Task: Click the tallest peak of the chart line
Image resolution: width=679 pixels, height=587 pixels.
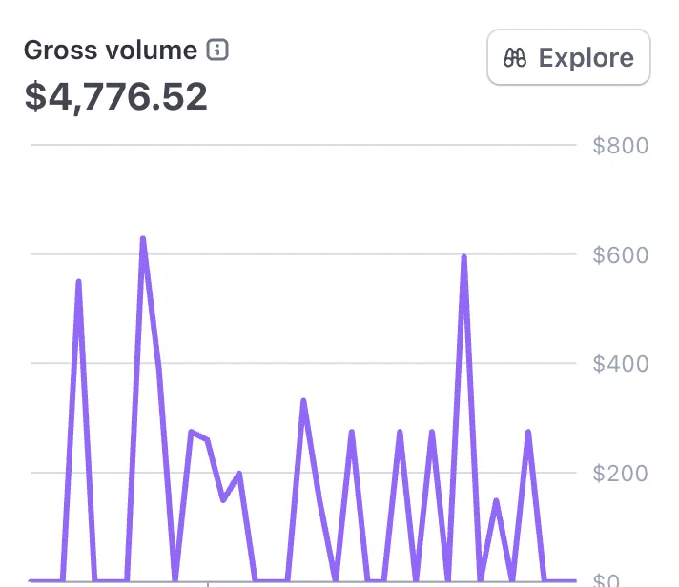Action: (143, 239)
